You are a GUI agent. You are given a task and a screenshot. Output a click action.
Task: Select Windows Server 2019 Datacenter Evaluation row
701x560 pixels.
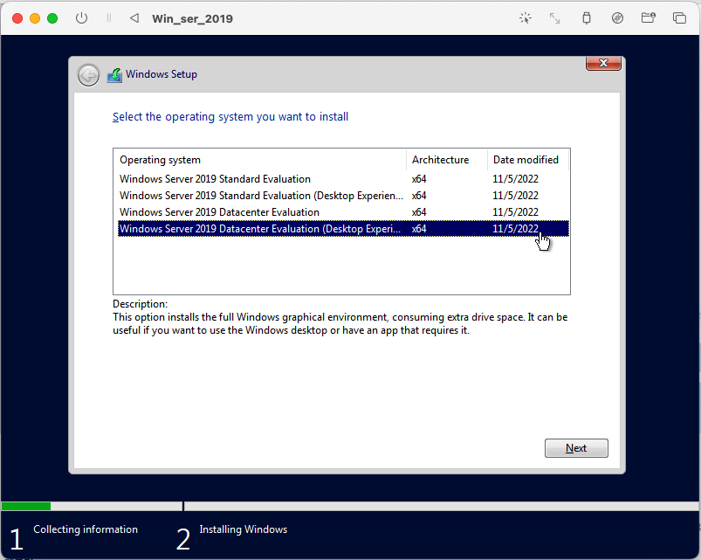pyautogui.click(x=343, y=212)
